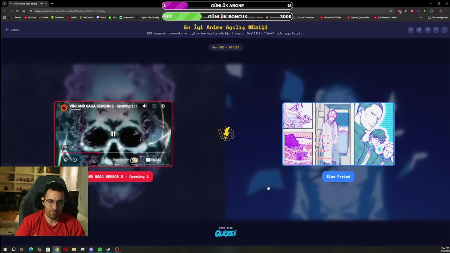Click the Watch Later clock icon

pos(75,160)
